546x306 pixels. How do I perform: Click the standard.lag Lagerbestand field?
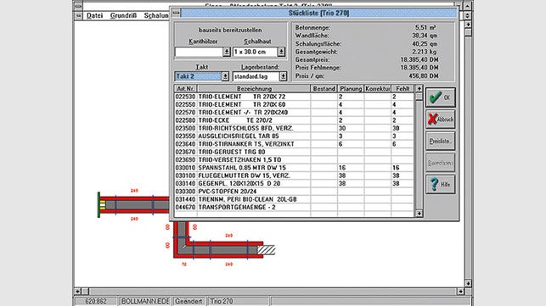pos(256,76)
